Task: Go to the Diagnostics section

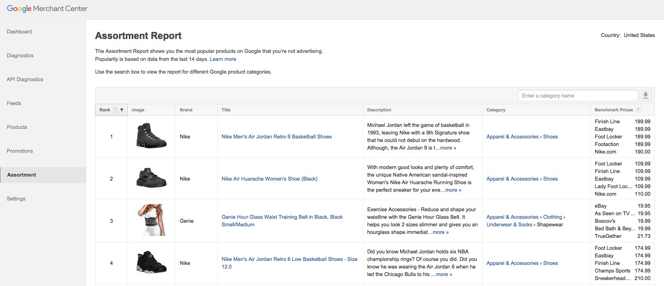Action: 20,56
